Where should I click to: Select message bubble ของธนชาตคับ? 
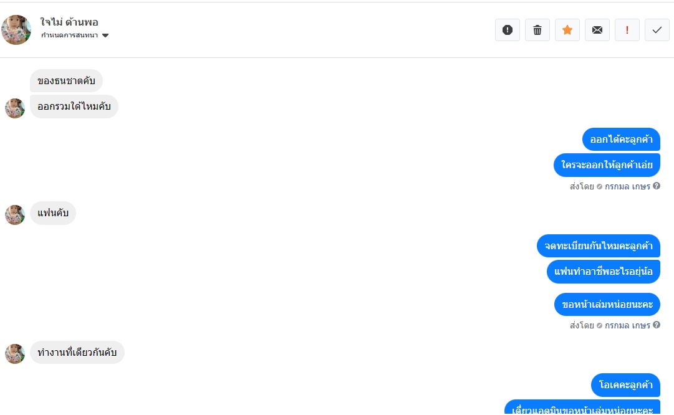(66, 81)
